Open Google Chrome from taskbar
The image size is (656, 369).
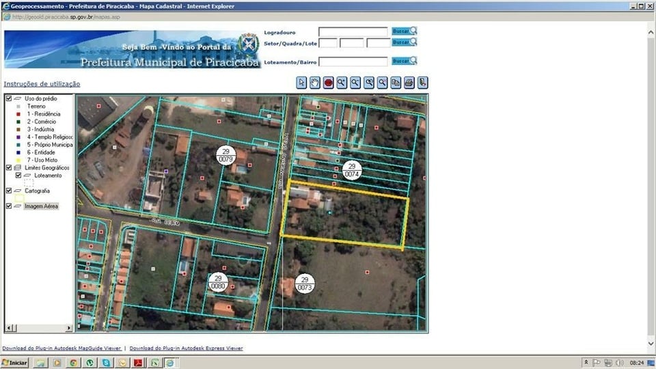point(73,363)
